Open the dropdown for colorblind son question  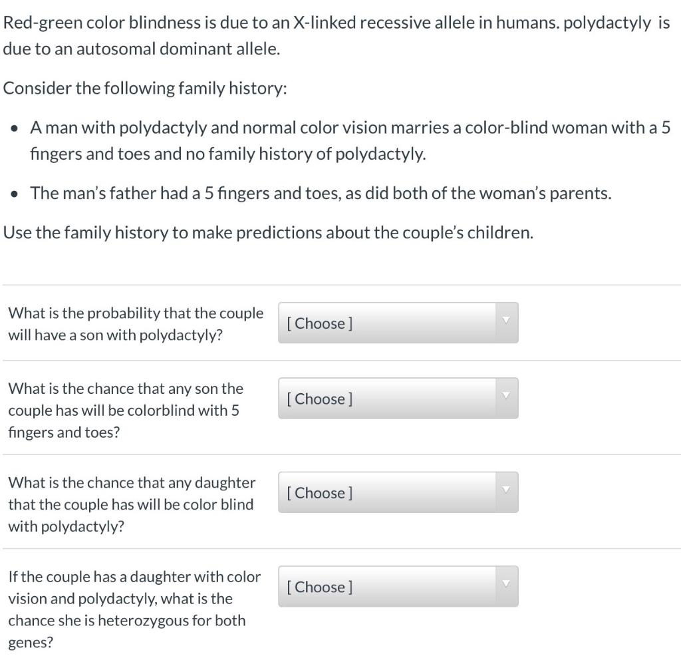coord(398,399)
